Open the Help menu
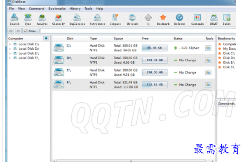Viewport: 244px width, 162px height. (x=100, y=9)
